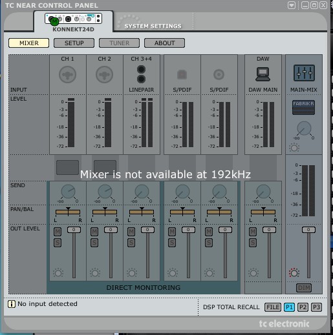Viewport: 333px width, 335px height.
Task: Click the DAW pan/bal slider
Action: (x=263, y=212)
